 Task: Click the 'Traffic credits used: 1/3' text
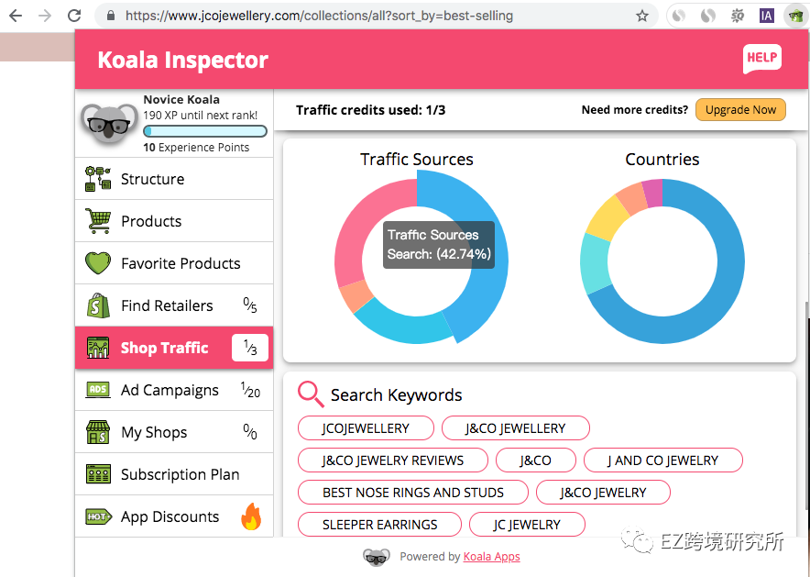[x=370, y=110]
